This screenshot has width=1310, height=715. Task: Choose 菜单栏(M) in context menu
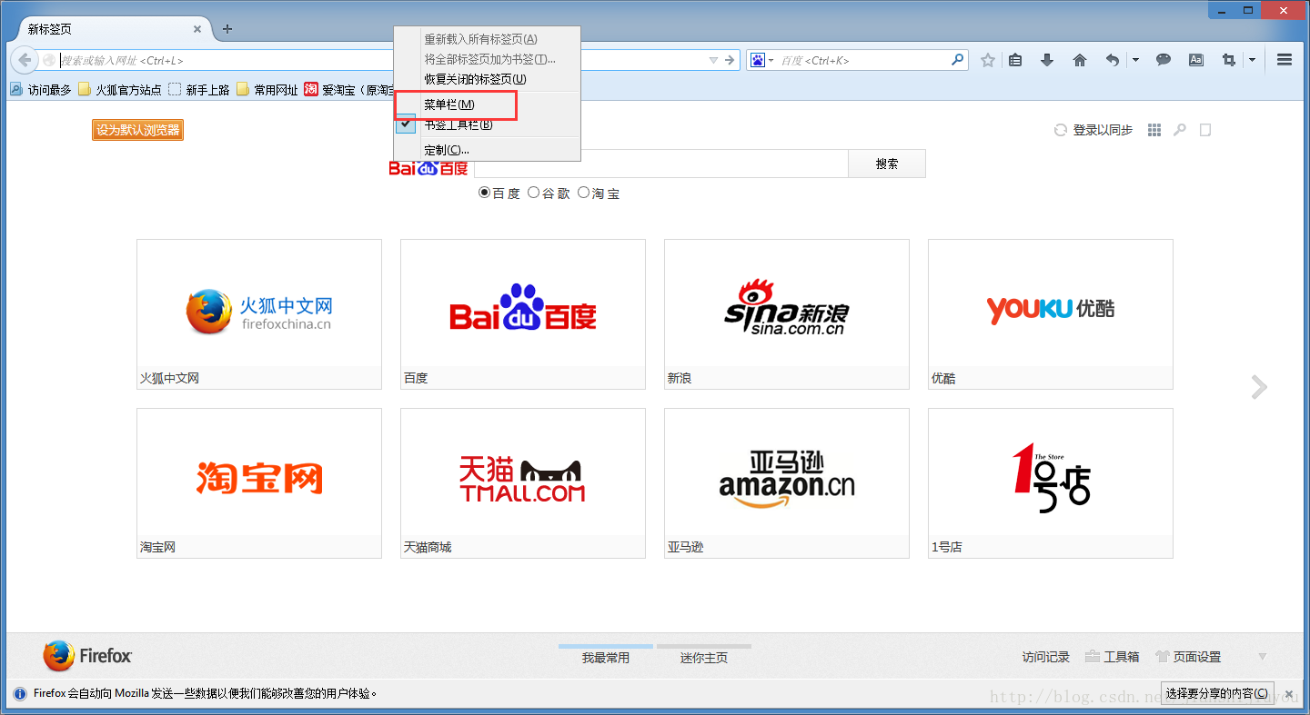tap(487, 105)
